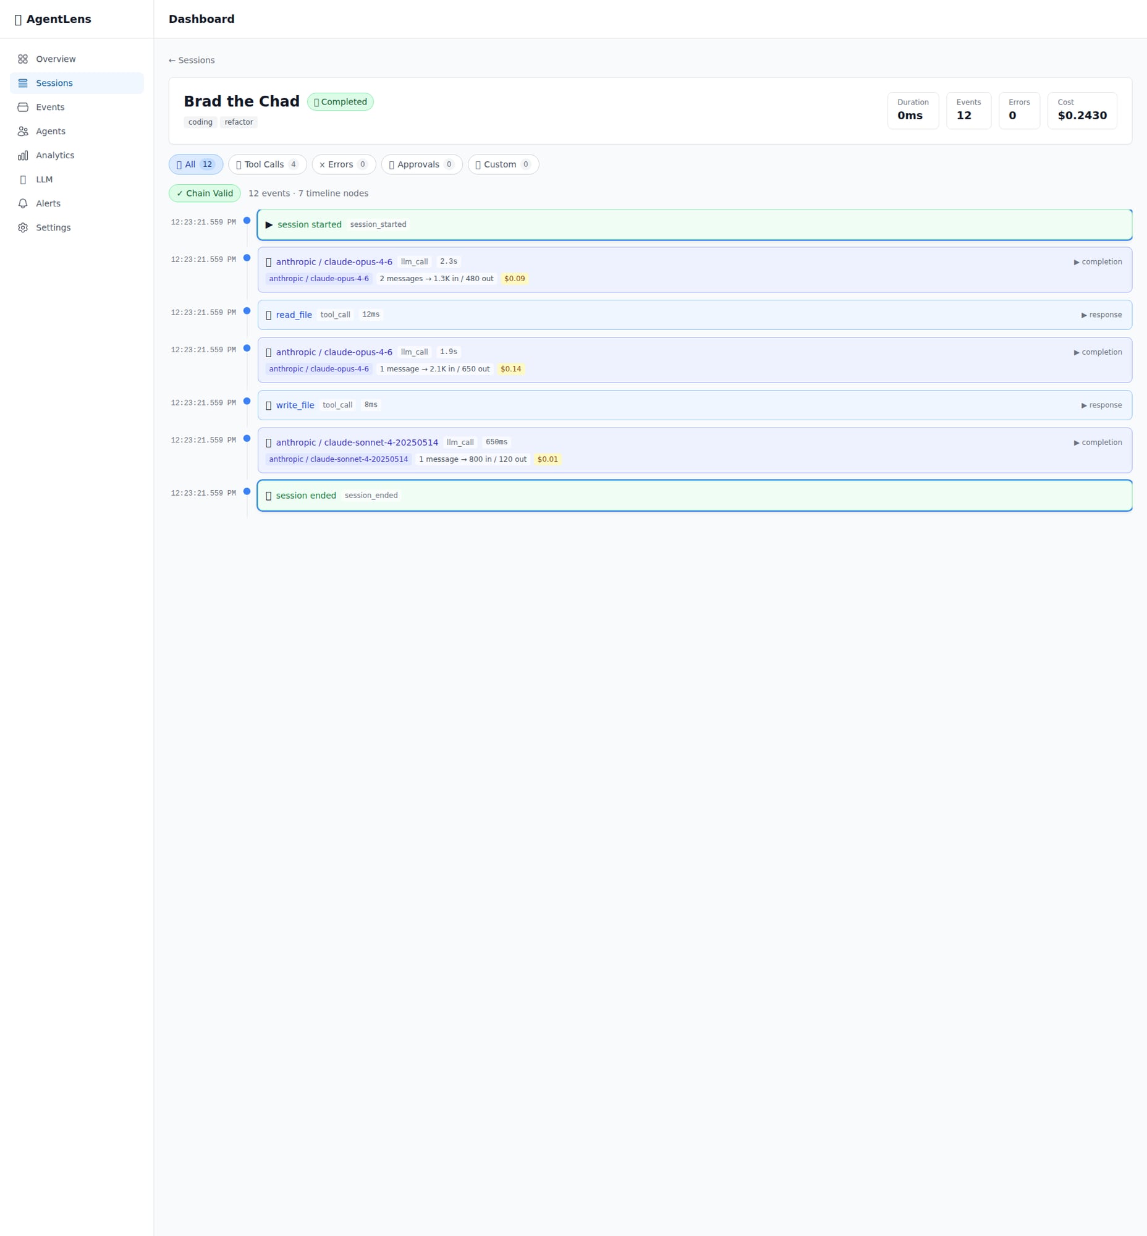Expand completion of 2.3s opus call

1098,262
